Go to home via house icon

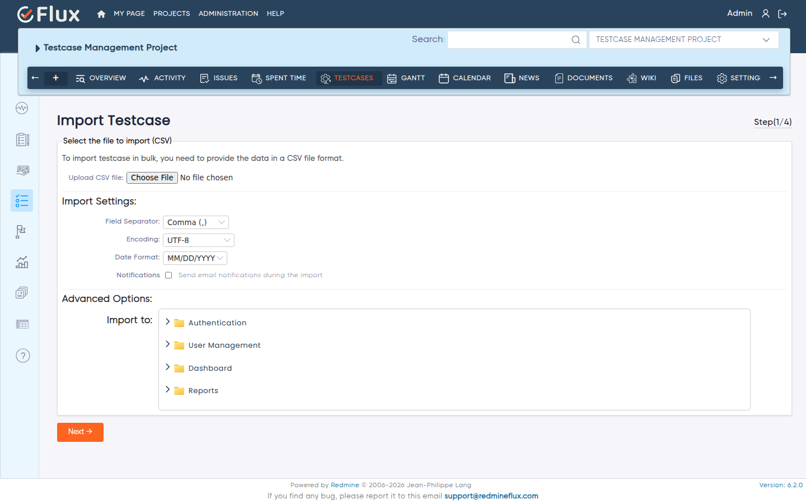(x=101, y=14)
